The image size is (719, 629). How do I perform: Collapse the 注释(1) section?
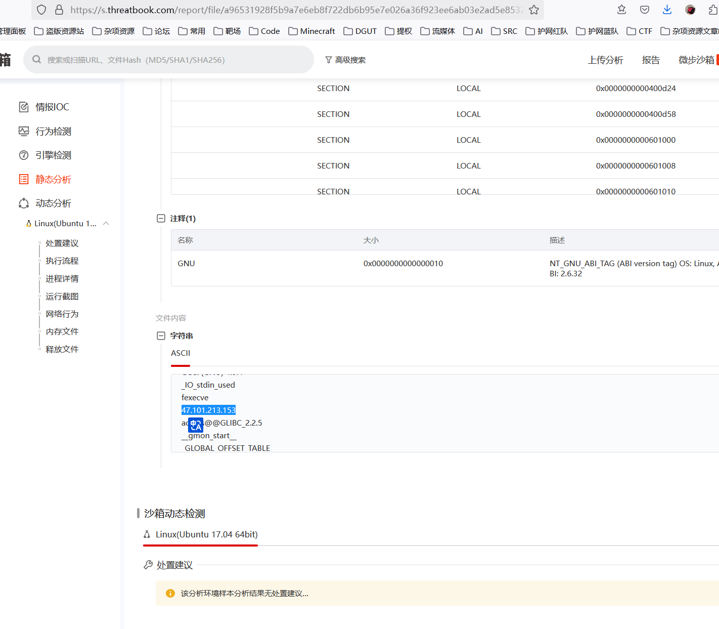161,219
